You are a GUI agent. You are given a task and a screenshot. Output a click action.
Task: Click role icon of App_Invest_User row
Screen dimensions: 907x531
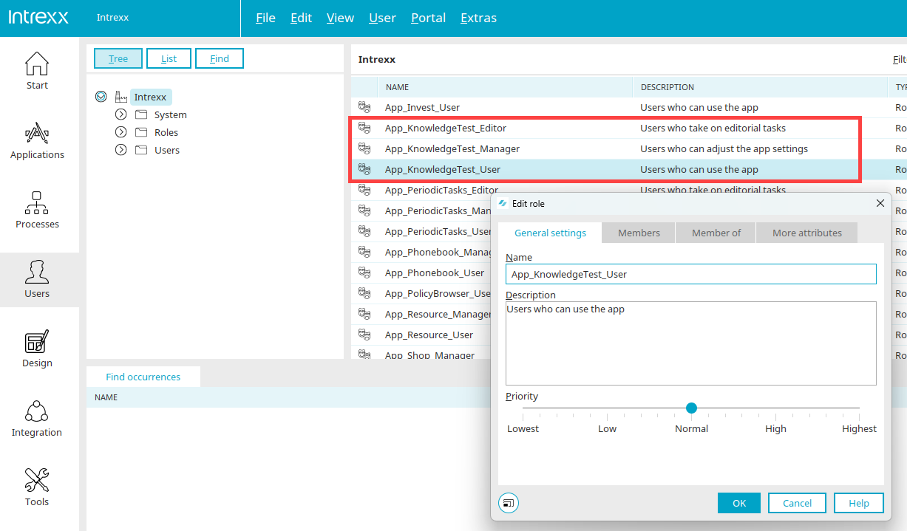[364, 107]
